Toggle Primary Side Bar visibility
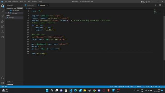Image resolution: width=165 pixels, height=93 pixels. [142, 2]
